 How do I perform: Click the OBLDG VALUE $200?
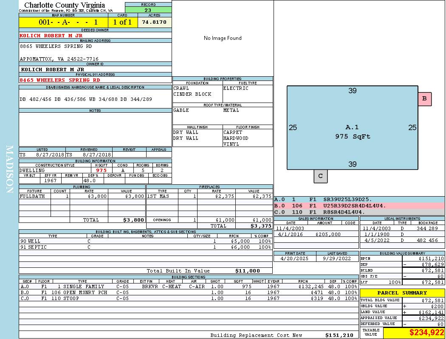438,306
